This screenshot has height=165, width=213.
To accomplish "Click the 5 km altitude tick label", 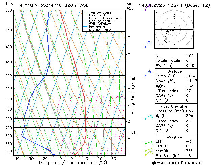I will coord(129,89).
